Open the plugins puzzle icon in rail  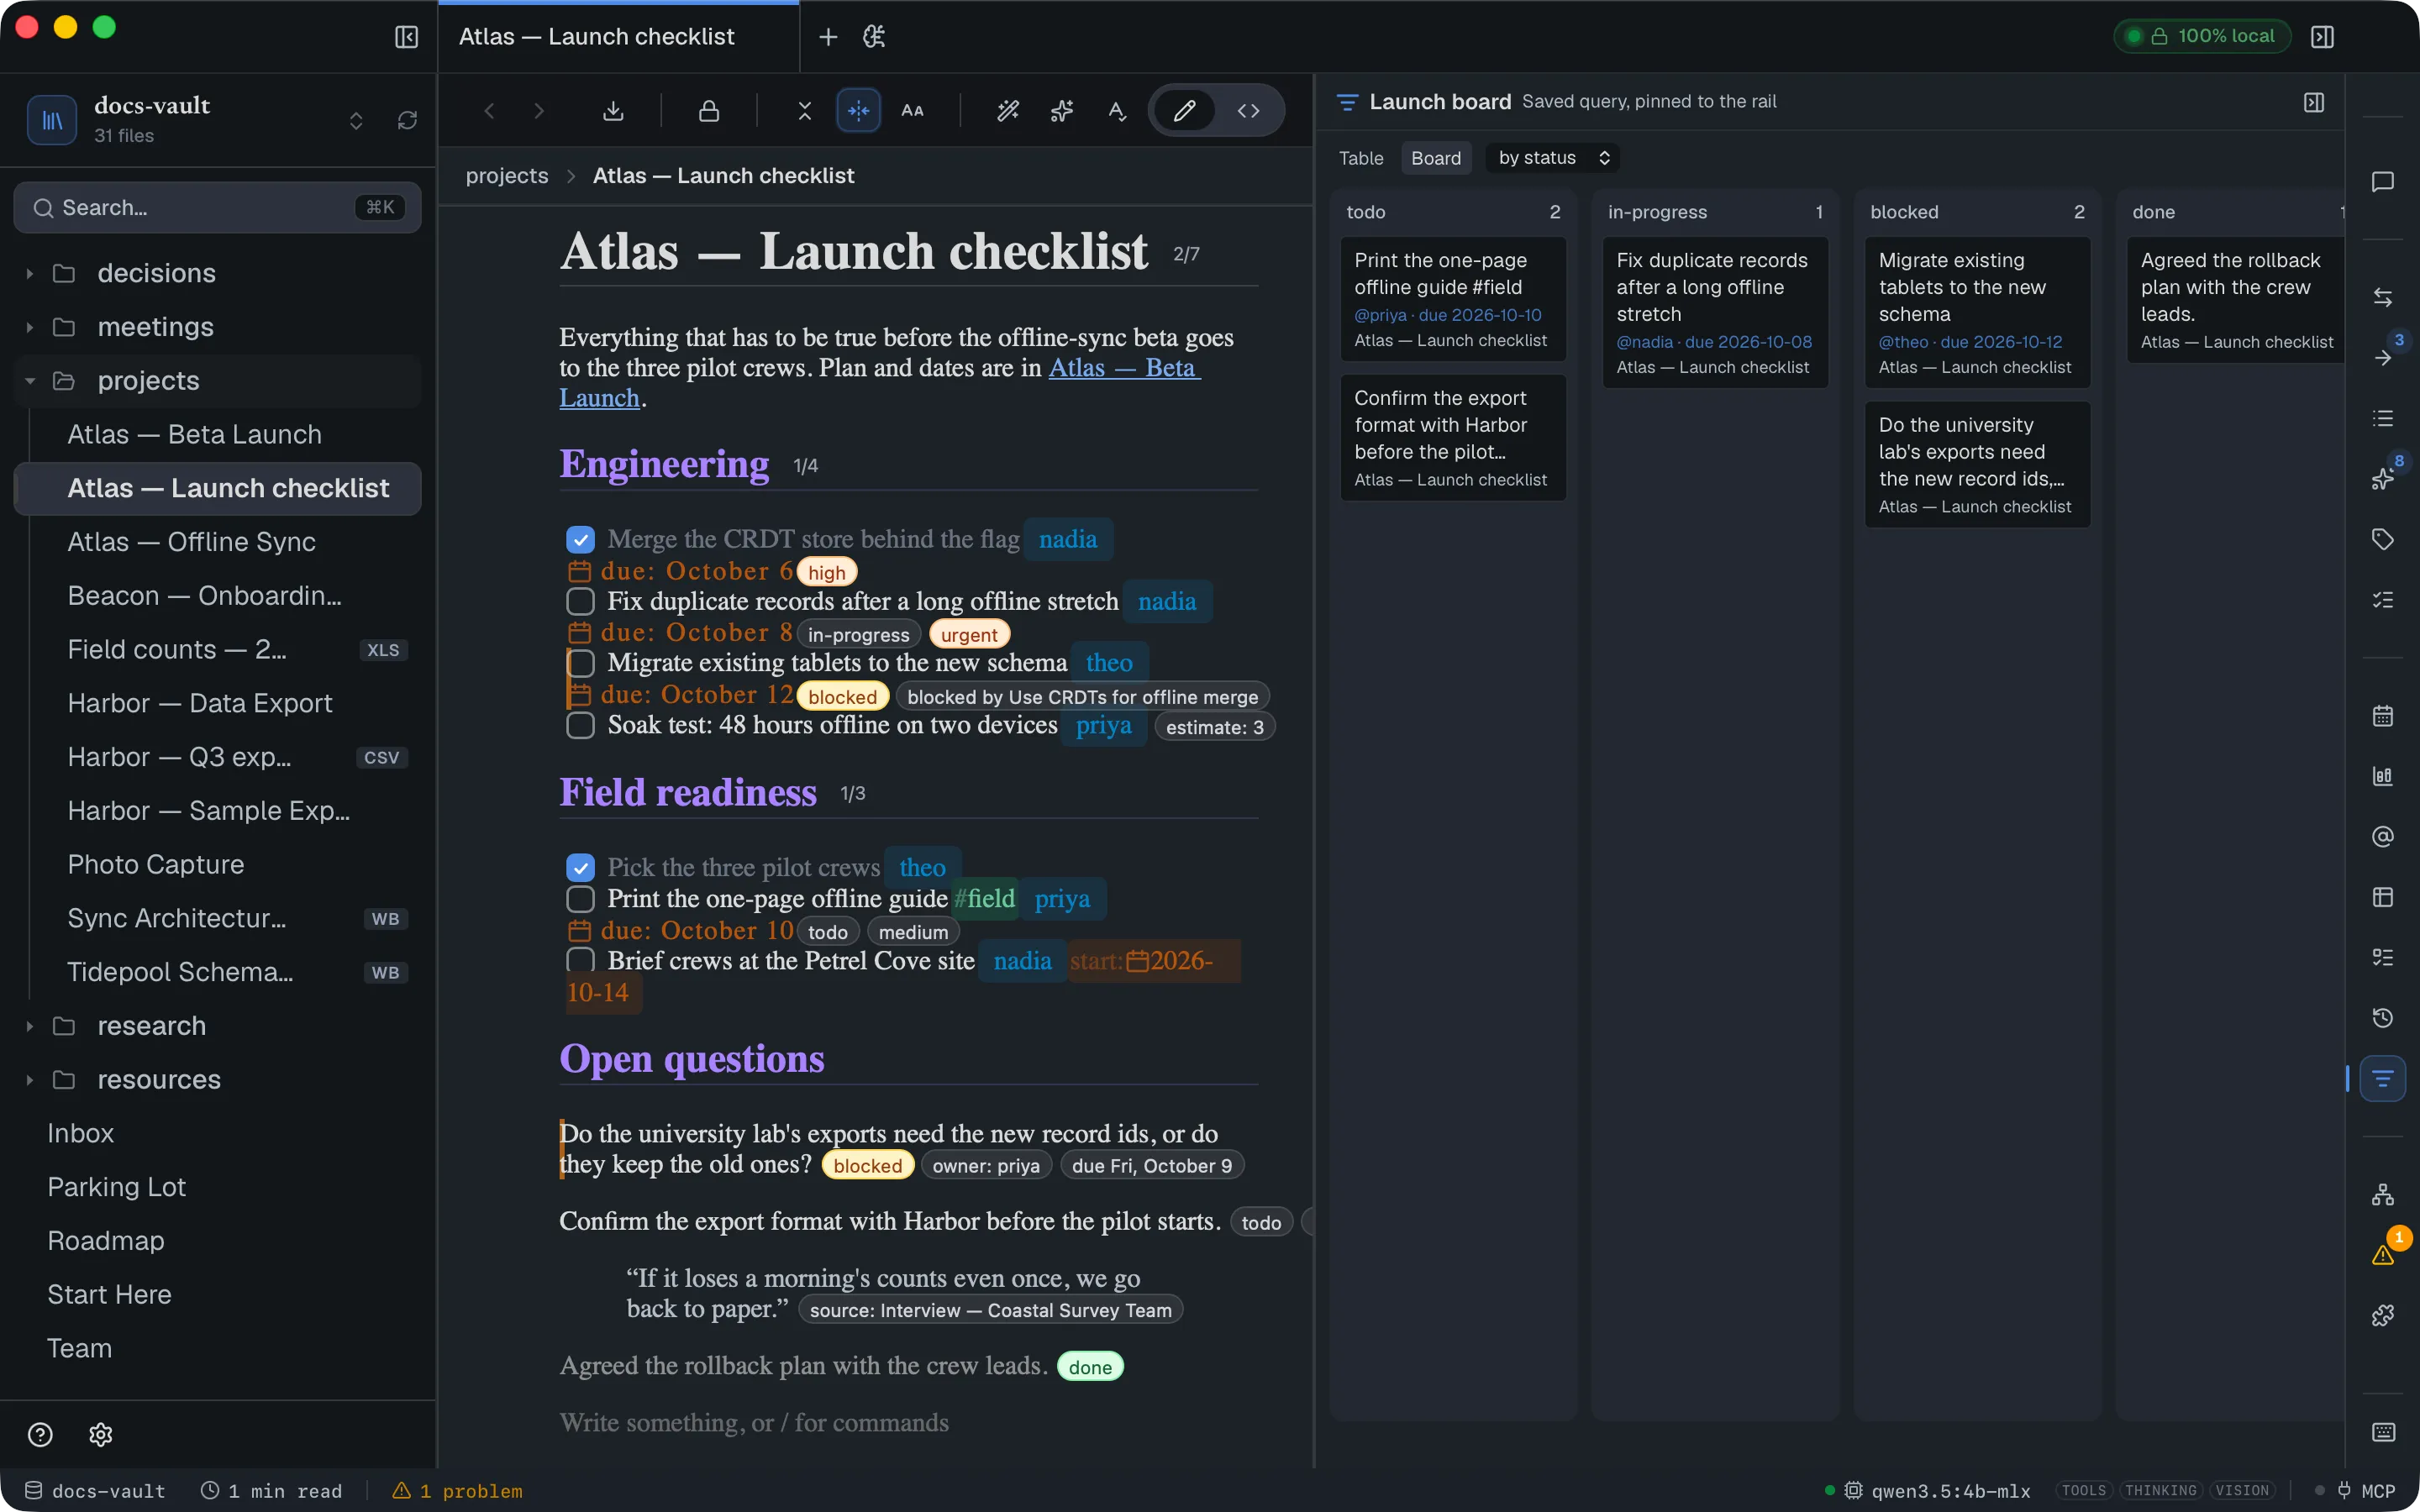(2382, 1315)
